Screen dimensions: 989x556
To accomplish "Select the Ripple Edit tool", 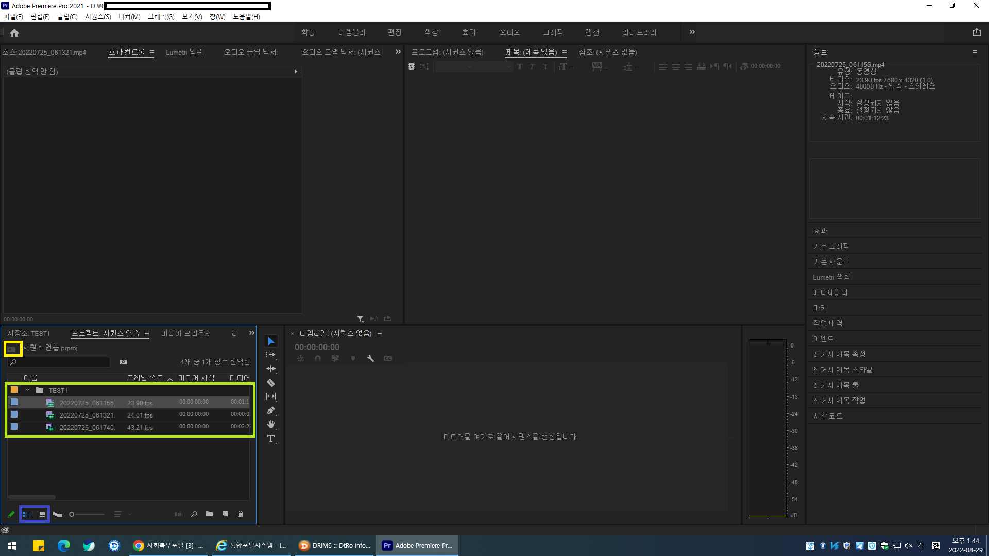I will [x=270, y=369].
